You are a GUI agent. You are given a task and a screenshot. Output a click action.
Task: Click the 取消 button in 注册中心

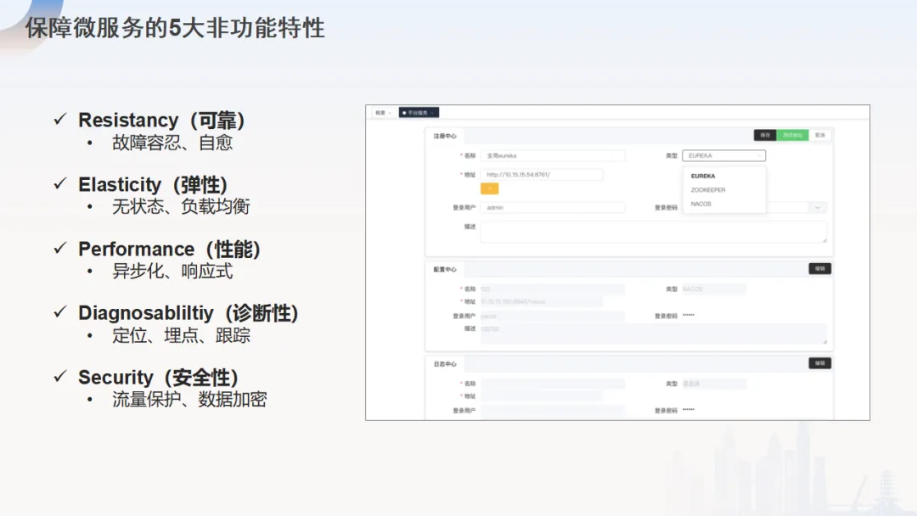pyautogui.click(x=820, y=135)
